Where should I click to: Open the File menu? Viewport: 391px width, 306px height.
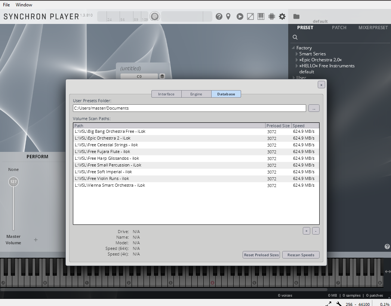pyautogui.click(x=6, y=5)
